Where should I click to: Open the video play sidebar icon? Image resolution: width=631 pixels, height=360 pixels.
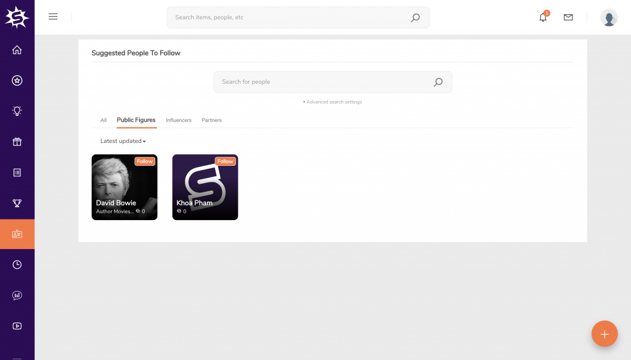[17, 325]
